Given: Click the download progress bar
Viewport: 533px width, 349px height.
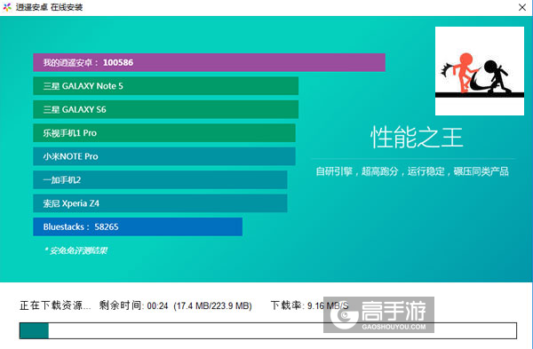Looking at the screenshot, I should tap(268, 330).
